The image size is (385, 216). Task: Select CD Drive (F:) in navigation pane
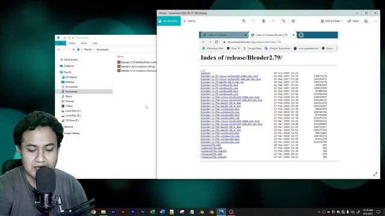pos(70,120)
